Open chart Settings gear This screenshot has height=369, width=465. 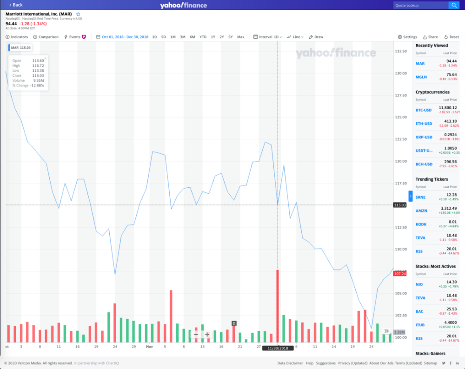pyautogui.click(x=407, y=37)
